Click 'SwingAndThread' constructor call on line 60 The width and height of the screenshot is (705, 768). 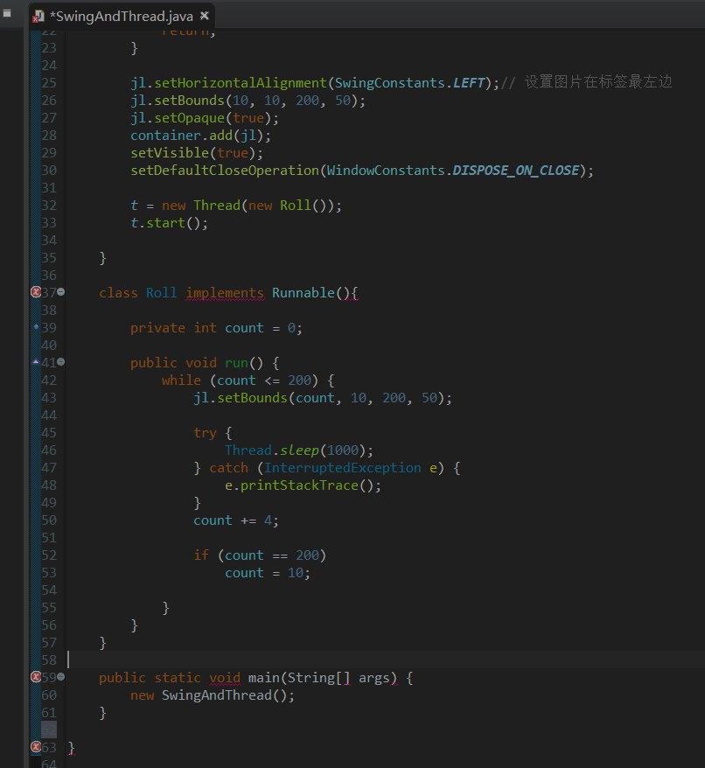(x=217, y=695)
